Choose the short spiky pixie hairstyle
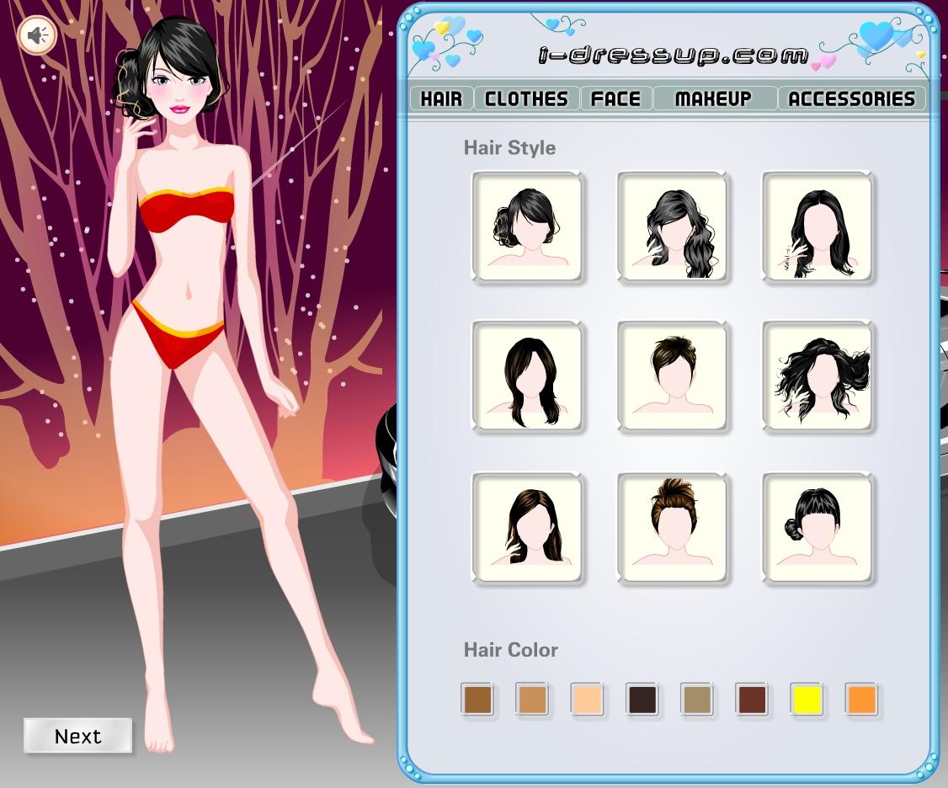Viewport: 948px width, 788px height. pyautogui.click(x=672, y=375)
